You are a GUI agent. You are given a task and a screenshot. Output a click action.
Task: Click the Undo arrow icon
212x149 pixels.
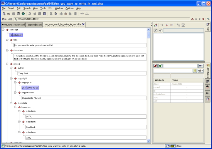coord(30,14)
